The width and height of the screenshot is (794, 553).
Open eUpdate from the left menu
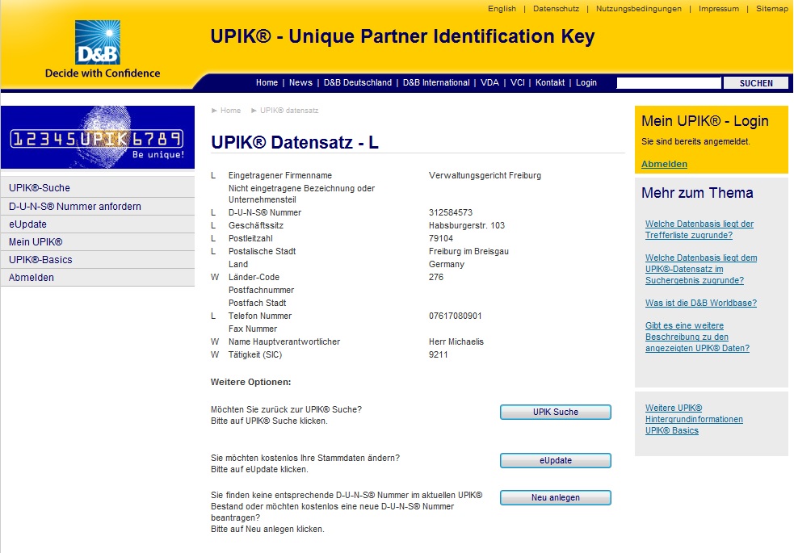tap(27, 224)
